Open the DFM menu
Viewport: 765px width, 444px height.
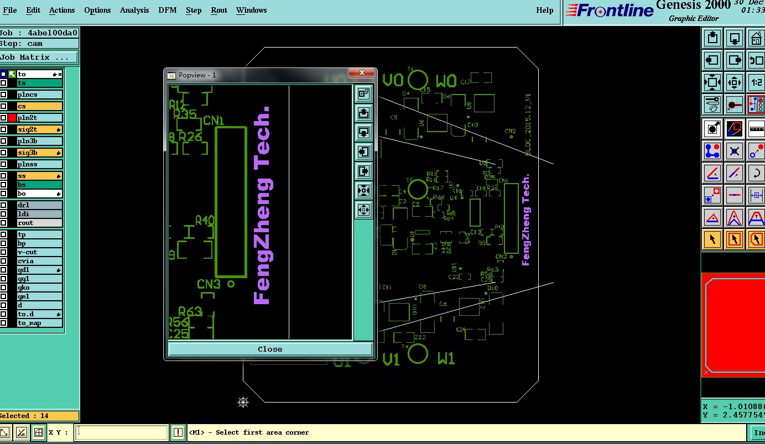[x=168, y=10]
